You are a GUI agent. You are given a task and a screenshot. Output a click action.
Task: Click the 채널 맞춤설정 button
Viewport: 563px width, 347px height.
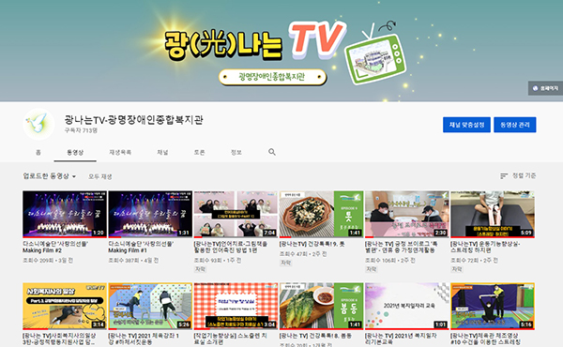[466, 125]
